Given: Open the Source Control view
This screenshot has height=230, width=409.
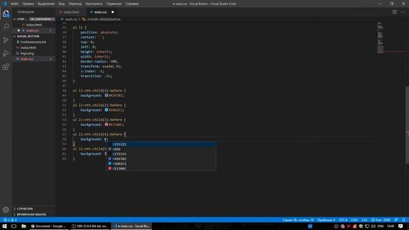Looking at the screenshot, I should [6, 40].
